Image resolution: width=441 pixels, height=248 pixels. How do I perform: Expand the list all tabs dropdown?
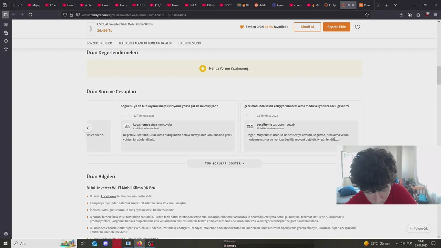tap(395, 5)
